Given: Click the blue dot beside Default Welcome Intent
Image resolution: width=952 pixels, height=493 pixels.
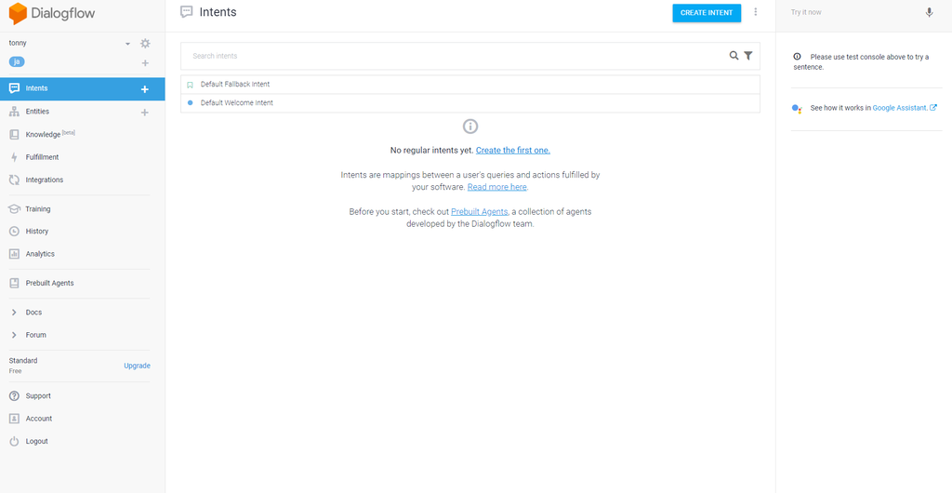Looking at the screenshot, I should [190, 103].
